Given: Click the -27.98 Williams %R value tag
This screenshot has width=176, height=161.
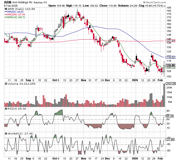Looking at the screenshot, I should (170, 140).
